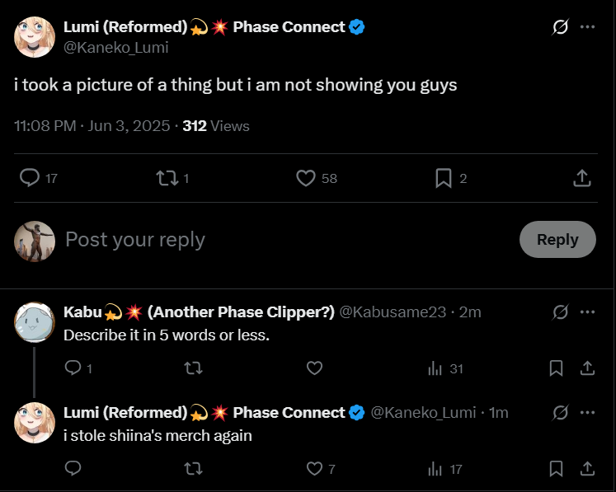Share Lumi's reply via the share icon
Image resolution: width=616 pixels, height=492 pixels.
click(x=587, y=469)
